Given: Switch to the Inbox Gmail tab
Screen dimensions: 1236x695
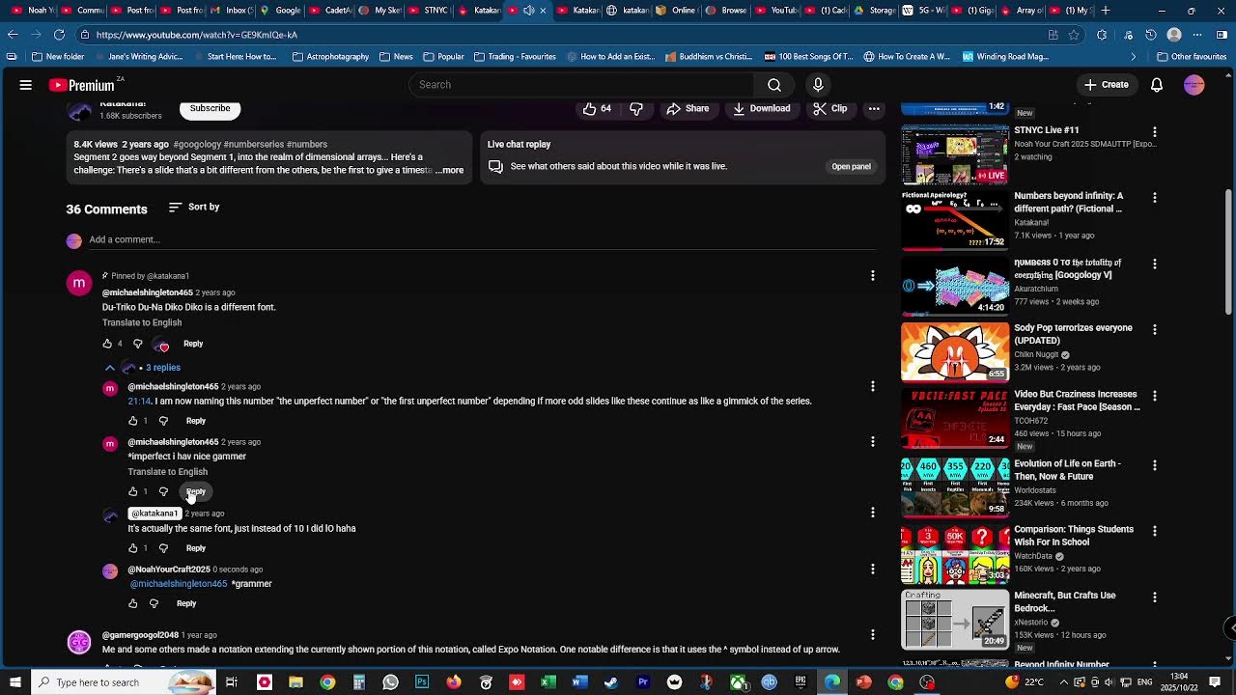Looking at the screenshot, I should (232, 11).
